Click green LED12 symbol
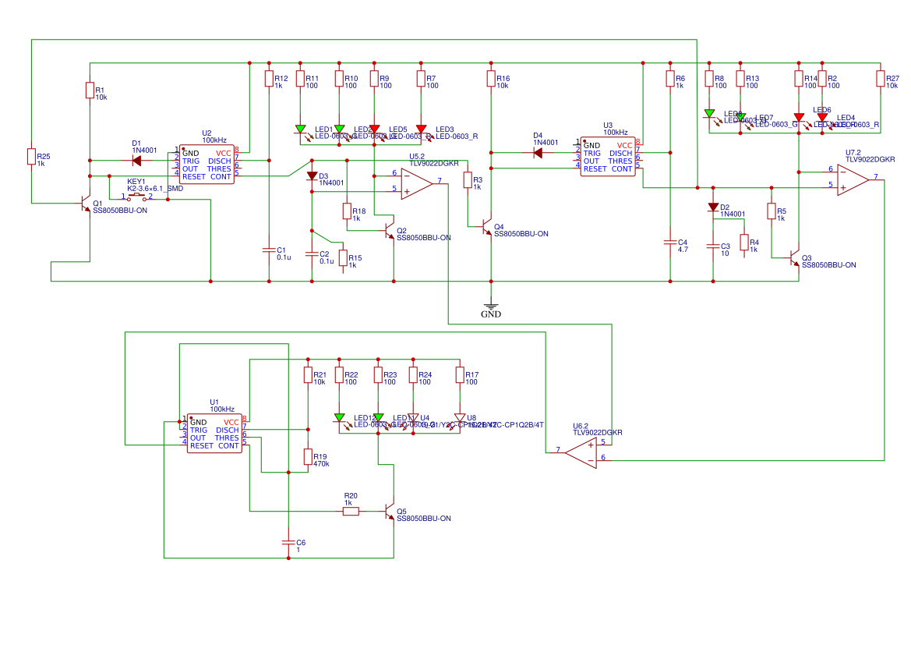This screenshot has height=645, width=911. click(339, 418)
